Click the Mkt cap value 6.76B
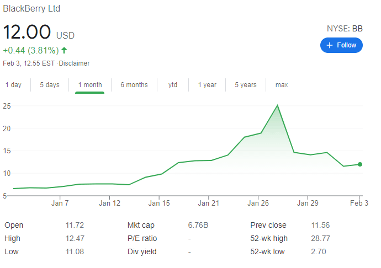The width and height of the screenshot is (381, 268). 199,225
